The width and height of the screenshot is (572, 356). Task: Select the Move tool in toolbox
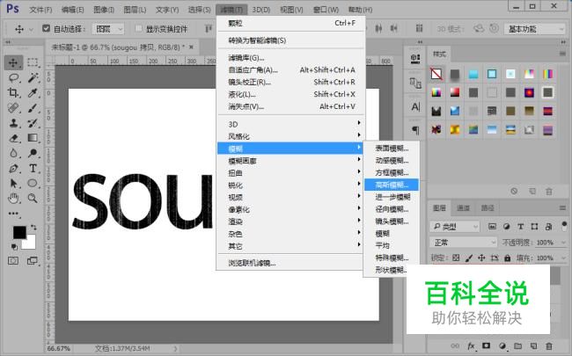coord(13,62)
